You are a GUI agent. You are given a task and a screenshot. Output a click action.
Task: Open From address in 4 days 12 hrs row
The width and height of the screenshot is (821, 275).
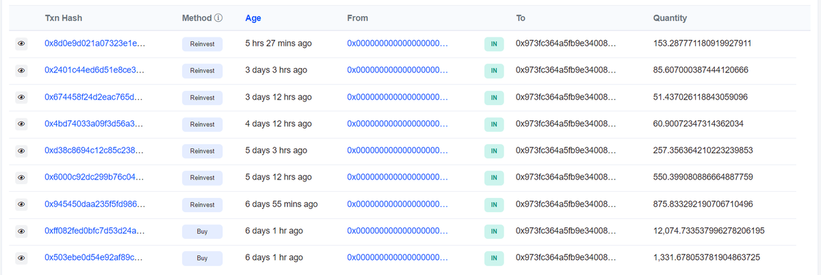(x=398, y=124)
